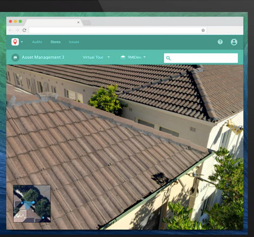The height and width of the screenshot is (237, 254).
Task: Open the Virtual Tour dropdown
Action: point(96,57)
